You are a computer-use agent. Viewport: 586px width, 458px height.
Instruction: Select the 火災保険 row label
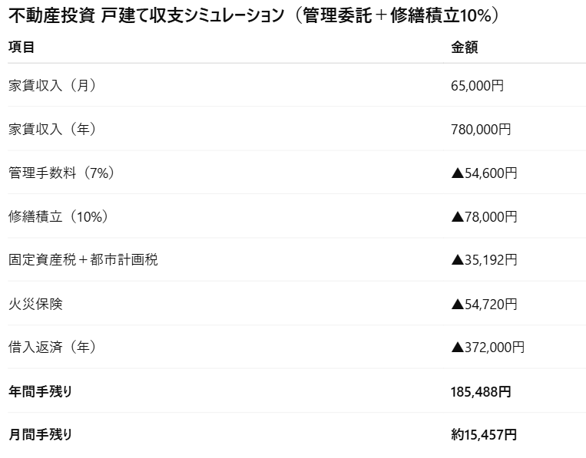pos(35,304)
